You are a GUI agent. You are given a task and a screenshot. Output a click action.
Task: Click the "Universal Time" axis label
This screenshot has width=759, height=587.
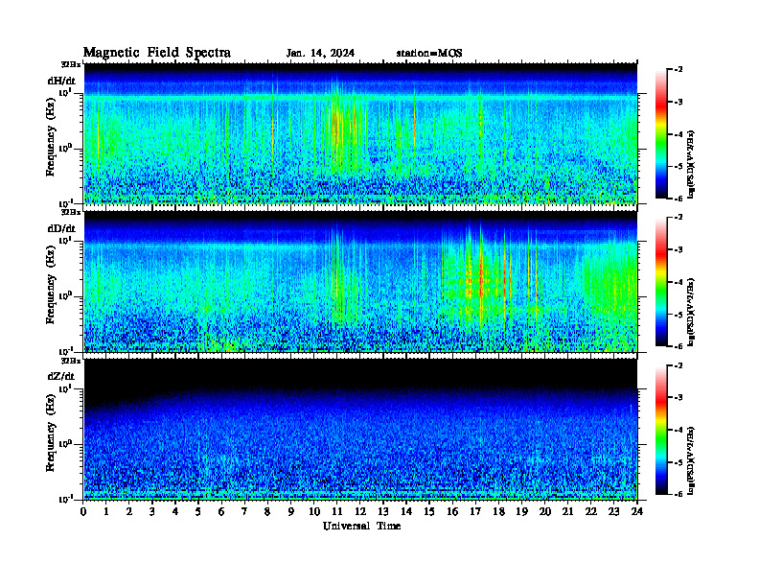[361, 526]
